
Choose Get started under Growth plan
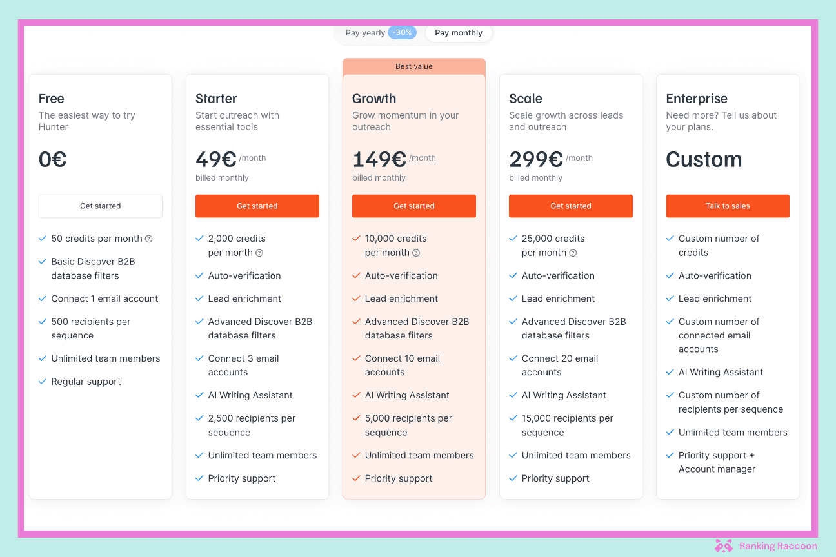[414, 206]
